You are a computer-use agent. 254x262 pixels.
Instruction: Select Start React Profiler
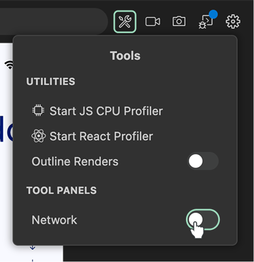pos(92,136)
